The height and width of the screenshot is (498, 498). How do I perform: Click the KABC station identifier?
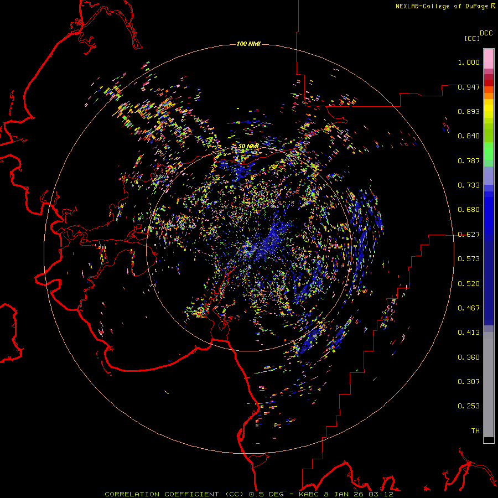(x=309, y=494)
